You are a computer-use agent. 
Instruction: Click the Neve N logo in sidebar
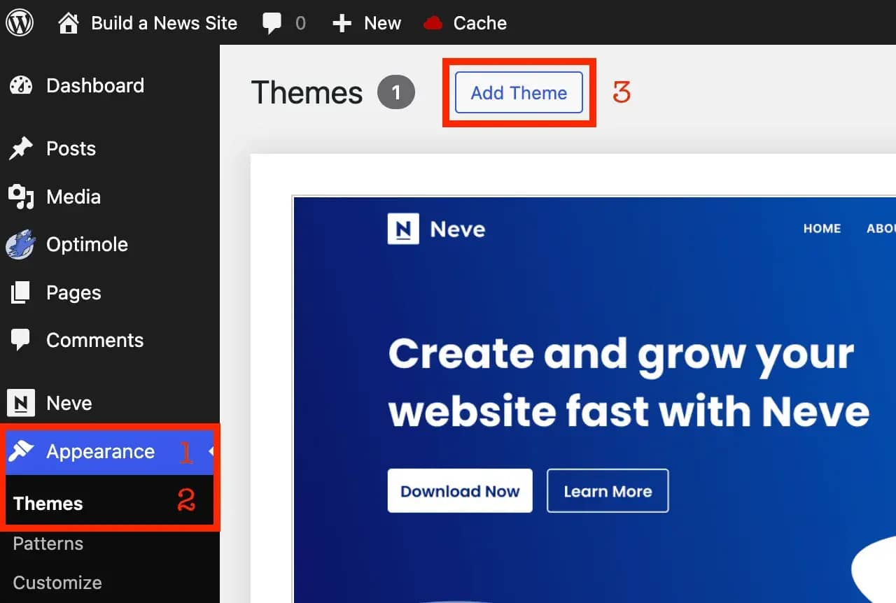(21, 403)
